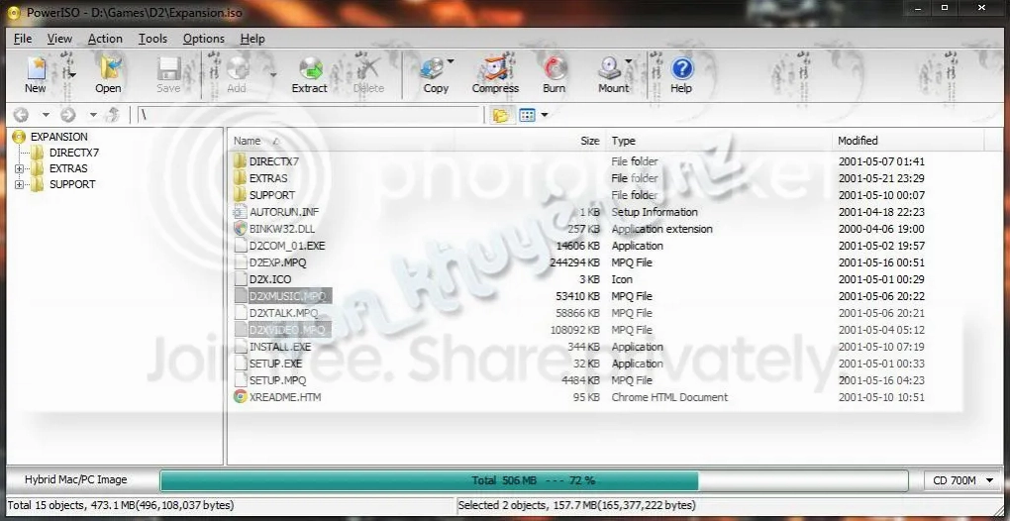Viewport: 1010px width, 521px height.
Task: Toggle the folders pane icon
Action: [500, 115]
